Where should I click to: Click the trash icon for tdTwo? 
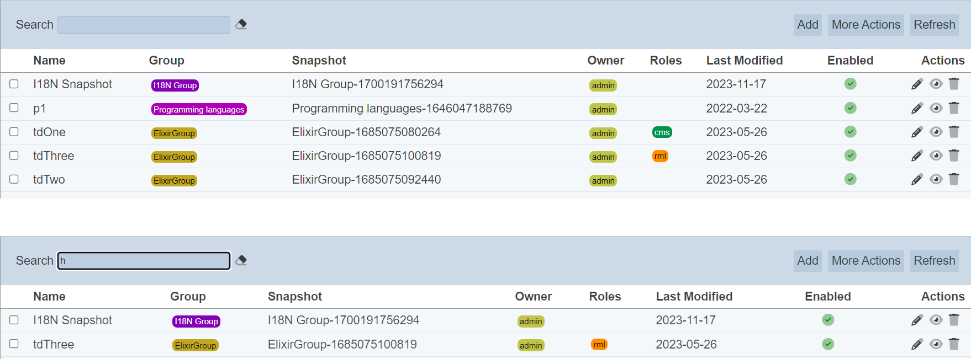954,179
